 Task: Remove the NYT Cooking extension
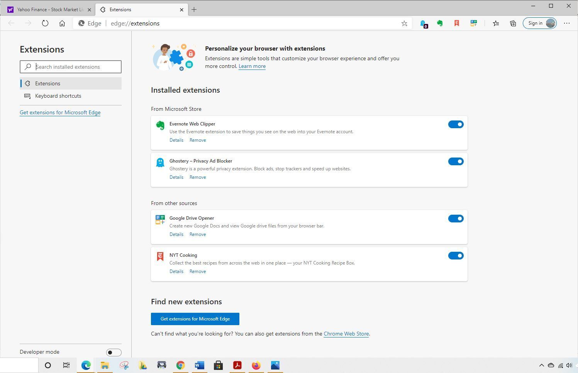click(x=198, y=271)
